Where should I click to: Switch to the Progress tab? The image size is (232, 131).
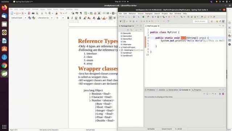click(196, 90)
